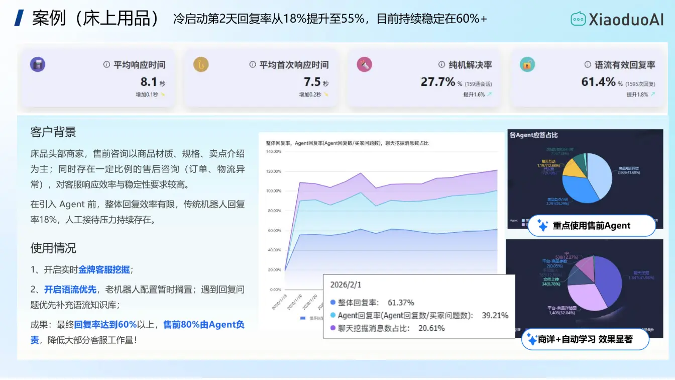
Task: Click the 商详+自动学习 效果显著 callout button
Action: click(x=586, y=339)
